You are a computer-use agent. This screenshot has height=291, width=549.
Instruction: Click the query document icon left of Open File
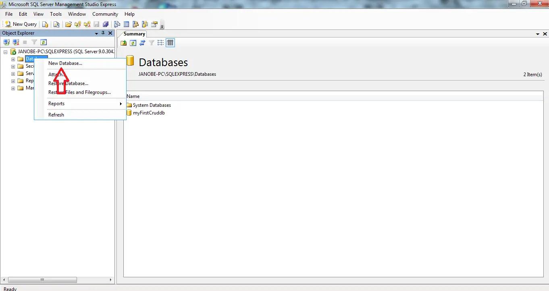(x=57, y=24)
